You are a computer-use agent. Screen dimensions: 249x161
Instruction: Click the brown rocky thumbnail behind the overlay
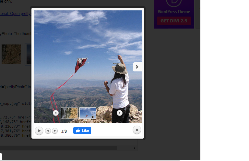click(x=11, y=54)
